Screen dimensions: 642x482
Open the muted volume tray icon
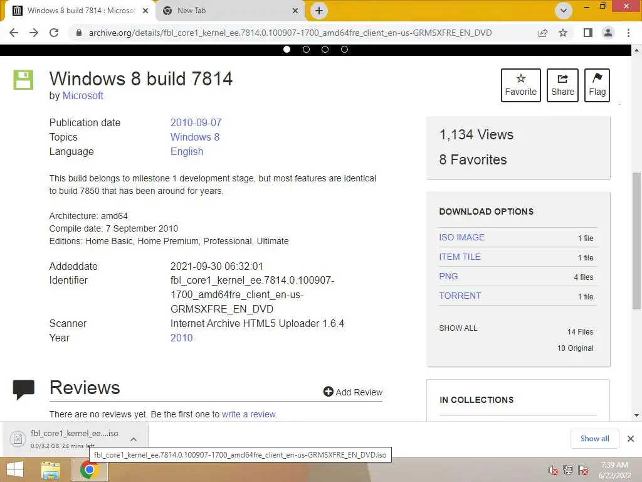click(552, 470)
